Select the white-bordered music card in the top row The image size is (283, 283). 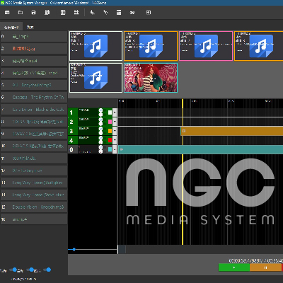click(x=96, y=46)
